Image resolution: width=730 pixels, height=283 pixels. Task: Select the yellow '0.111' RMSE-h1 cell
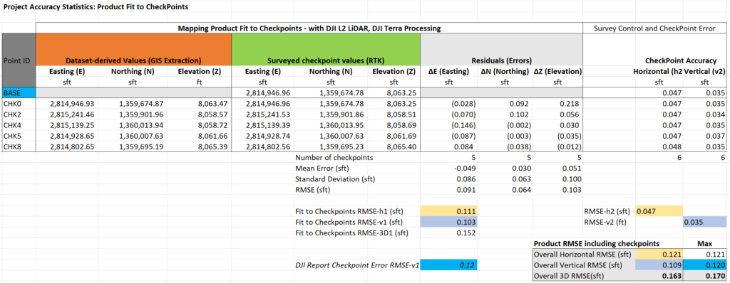[x=449, y=211]
